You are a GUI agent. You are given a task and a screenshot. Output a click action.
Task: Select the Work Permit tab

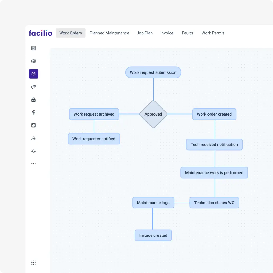212,33
